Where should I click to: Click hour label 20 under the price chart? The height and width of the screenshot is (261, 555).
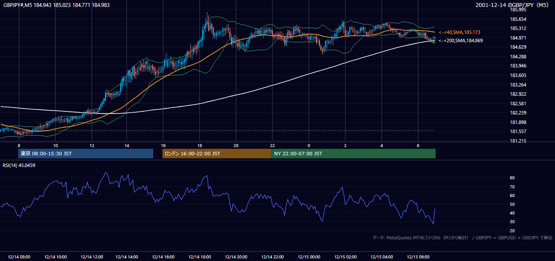point(236,145)
